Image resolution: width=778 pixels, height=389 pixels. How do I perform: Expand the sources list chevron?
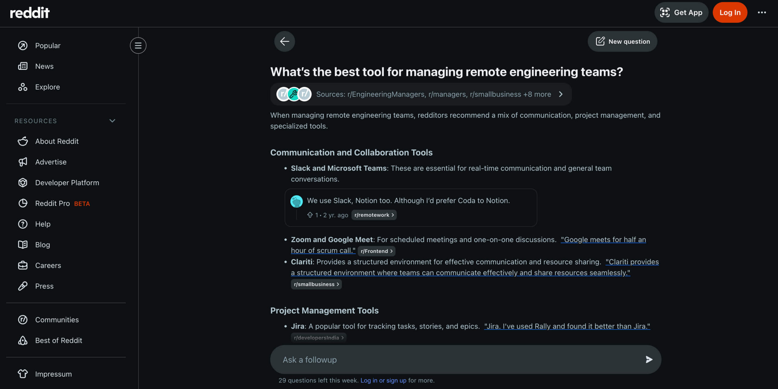(561, 94)
